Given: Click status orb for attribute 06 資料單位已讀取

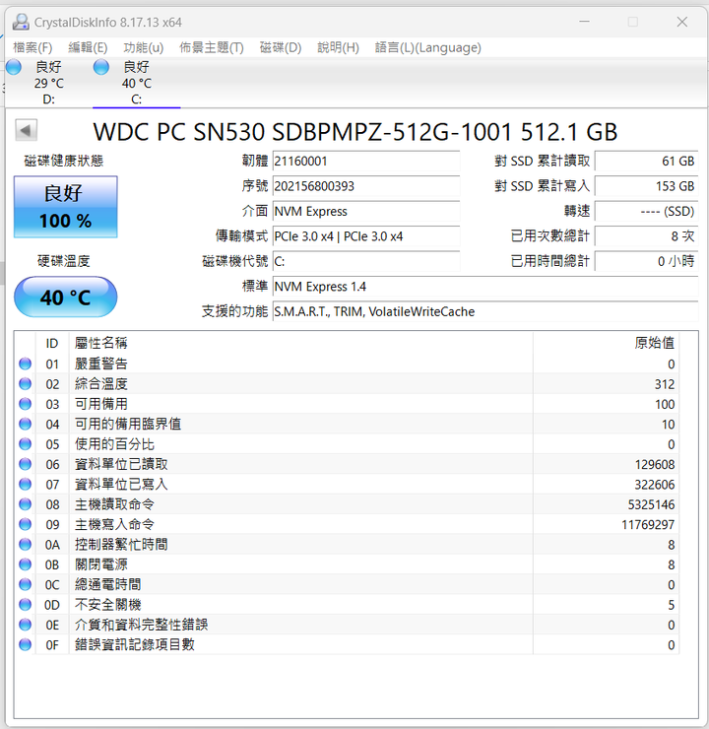Looking at the screenshot, I should (25, 464).
